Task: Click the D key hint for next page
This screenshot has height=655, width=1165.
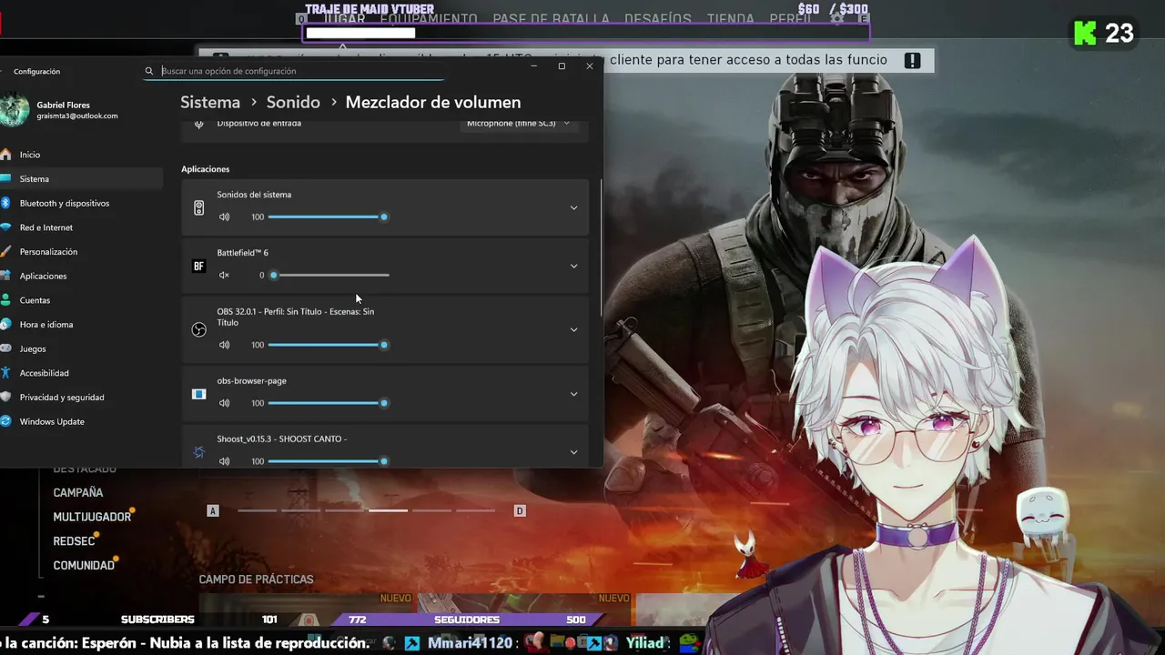Action: click(x=520, y=511)
